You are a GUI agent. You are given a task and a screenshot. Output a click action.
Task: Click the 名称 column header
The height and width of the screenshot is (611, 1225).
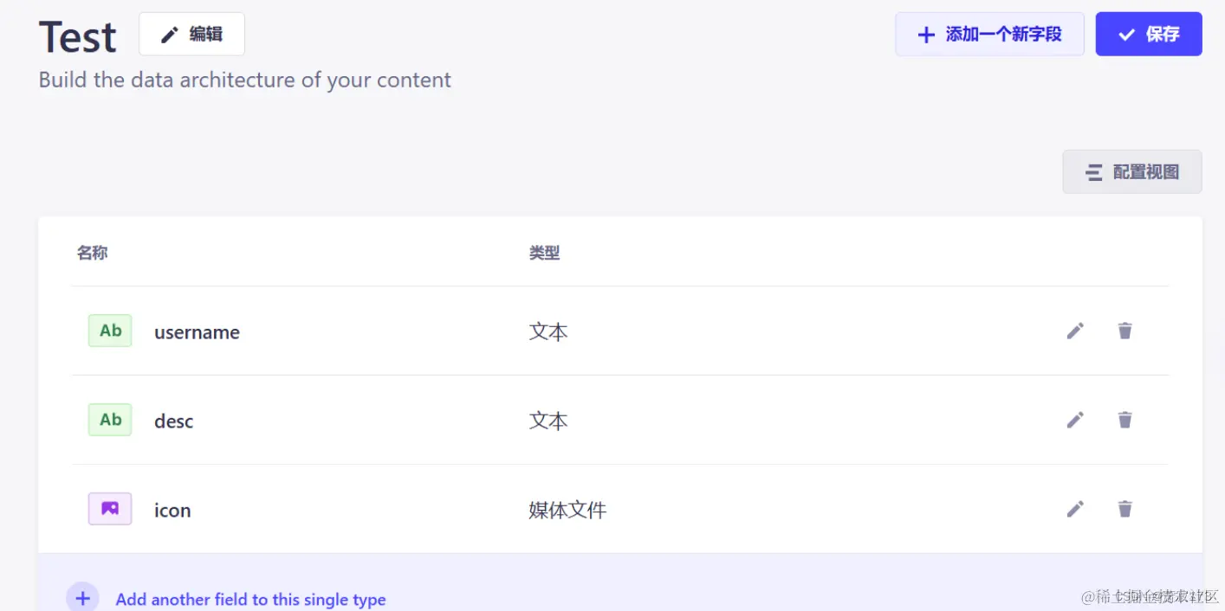pos(92,252)
